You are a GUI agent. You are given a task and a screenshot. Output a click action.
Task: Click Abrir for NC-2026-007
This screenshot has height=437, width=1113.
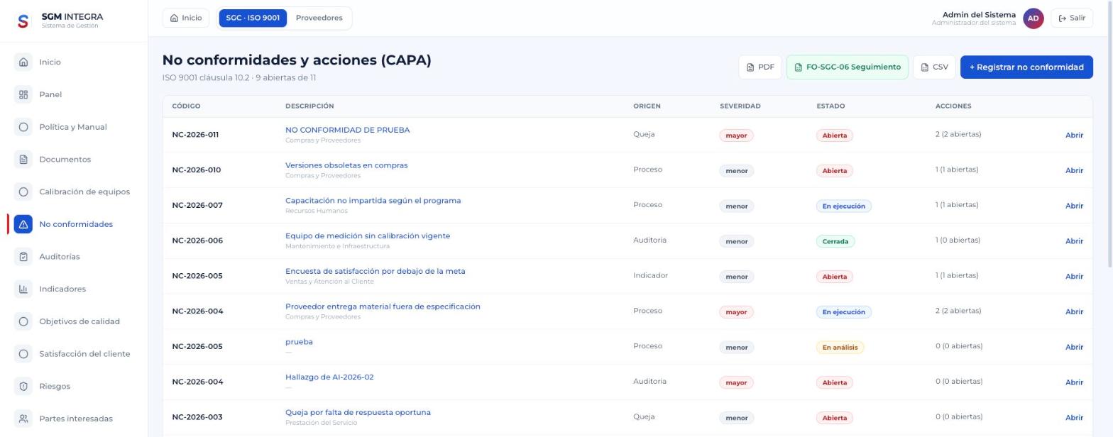[1074, 206]
